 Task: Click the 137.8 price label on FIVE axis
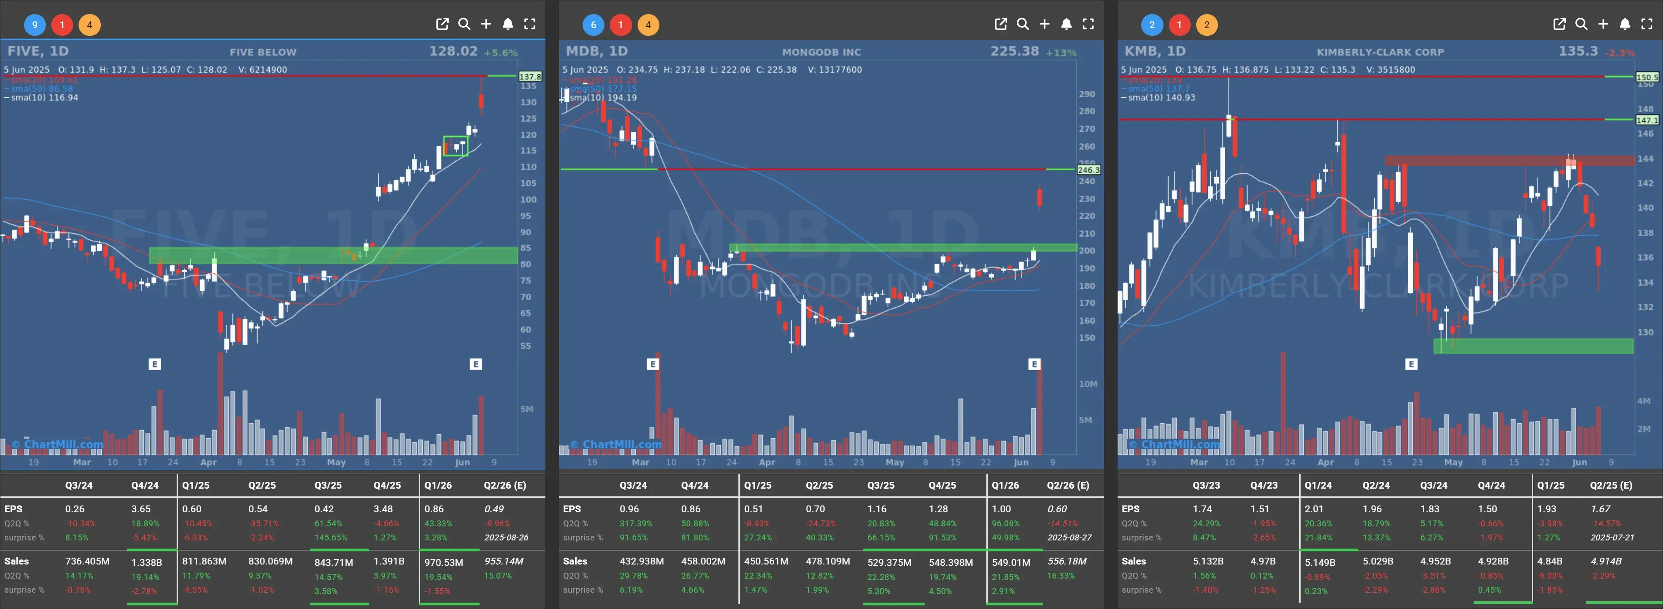(x=531, y=76)
